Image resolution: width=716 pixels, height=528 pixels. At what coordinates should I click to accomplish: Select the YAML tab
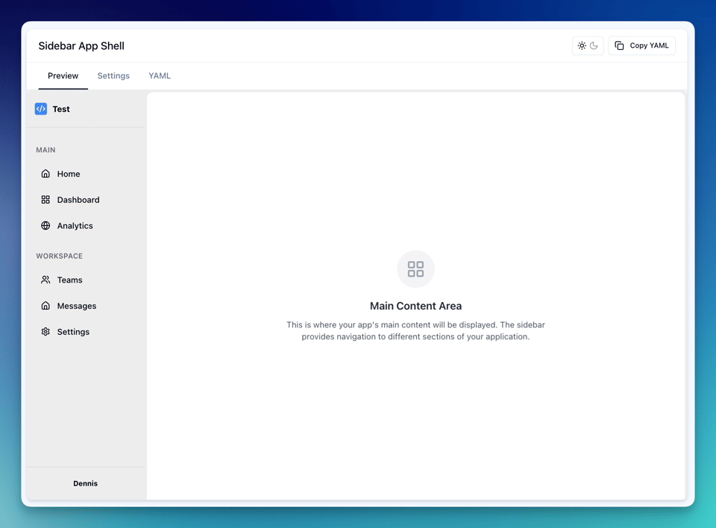(x=160, y=76)
